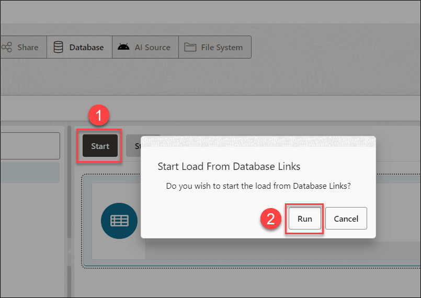Collapse the left panel using the splitter arrow
Screen dimensions: 421x298
tap(70, 252)
